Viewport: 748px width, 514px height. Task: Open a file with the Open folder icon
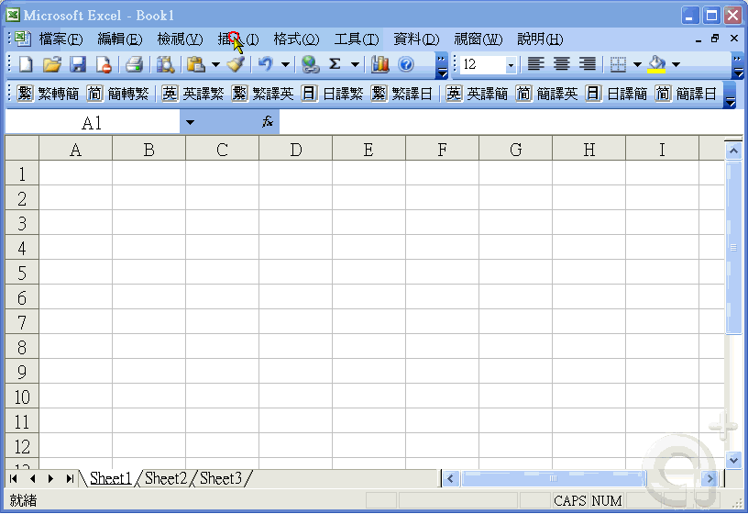tap(52, 64)
